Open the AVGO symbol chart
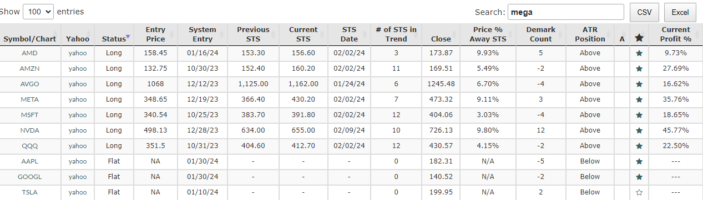The width and height of the screenshot is (703, 200). [x=30, y=84]
